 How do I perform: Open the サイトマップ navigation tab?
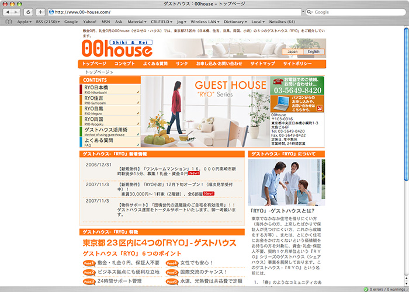(x=263, y=64)
